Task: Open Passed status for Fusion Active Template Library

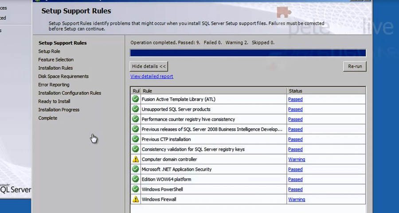Action: [295, 99]
